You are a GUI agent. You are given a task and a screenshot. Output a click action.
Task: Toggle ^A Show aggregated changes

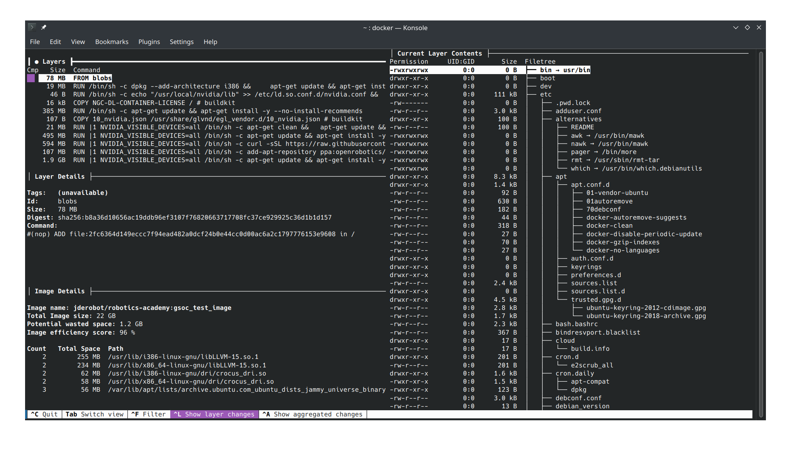coord(313,414)
